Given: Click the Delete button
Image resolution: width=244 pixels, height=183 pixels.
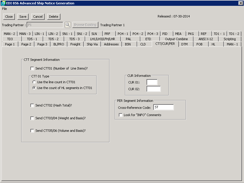Looking at the screenshot, I should 53,17.
